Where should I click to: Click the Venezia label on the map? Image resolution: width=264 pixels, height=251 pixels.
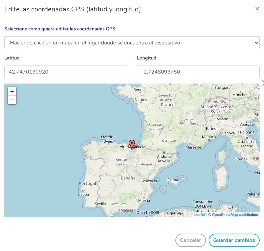[x=246, y=125]
